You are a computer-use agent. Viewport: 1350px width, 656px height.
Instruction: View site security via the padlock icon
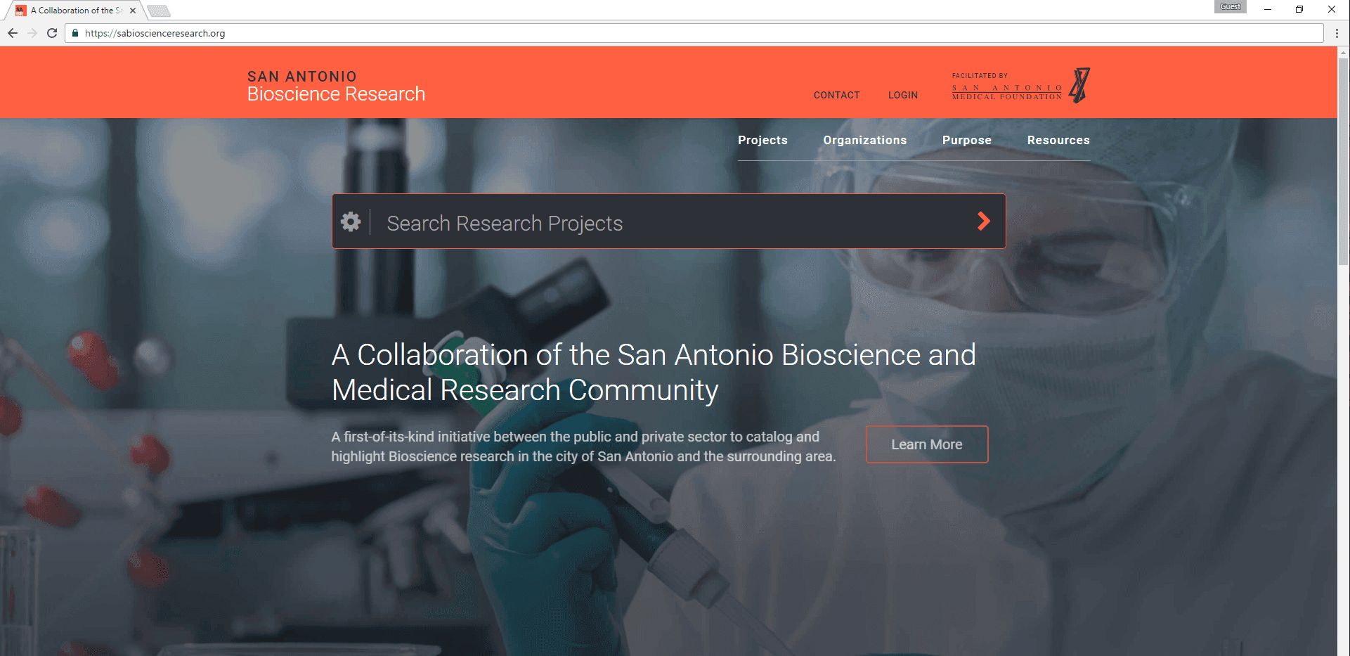tap(75, 32)
